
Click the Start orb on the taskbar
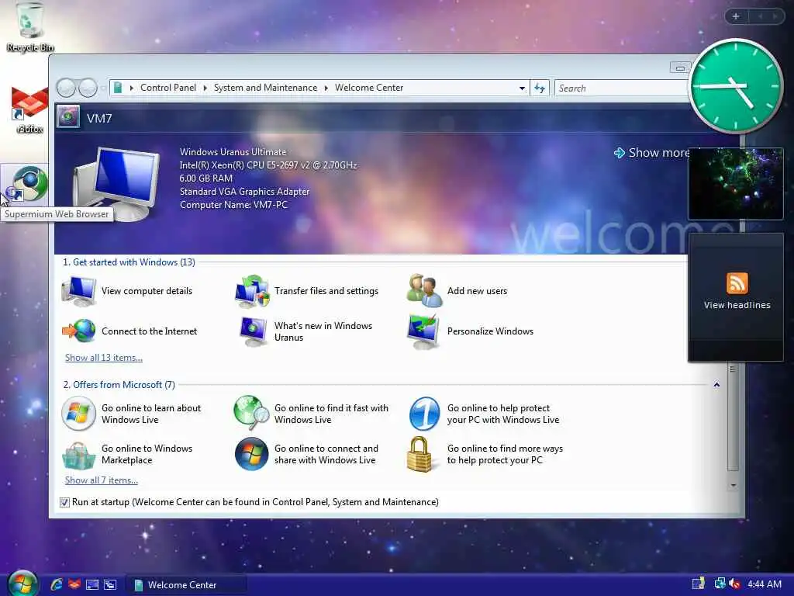pos(22,584)
